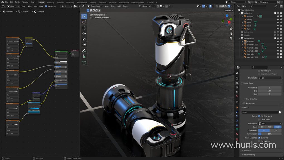Viewport: 284px width, 160px height.
Task: Toggle camera view icon in viewport
Action: coord(231,38)
